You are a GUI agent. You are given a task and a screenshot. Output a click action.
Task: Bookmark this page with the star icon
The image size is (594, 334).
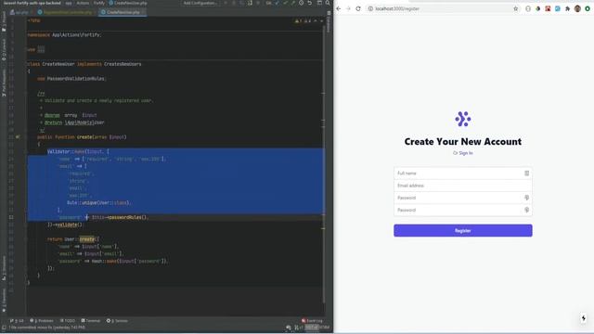[x=516, y=8]
